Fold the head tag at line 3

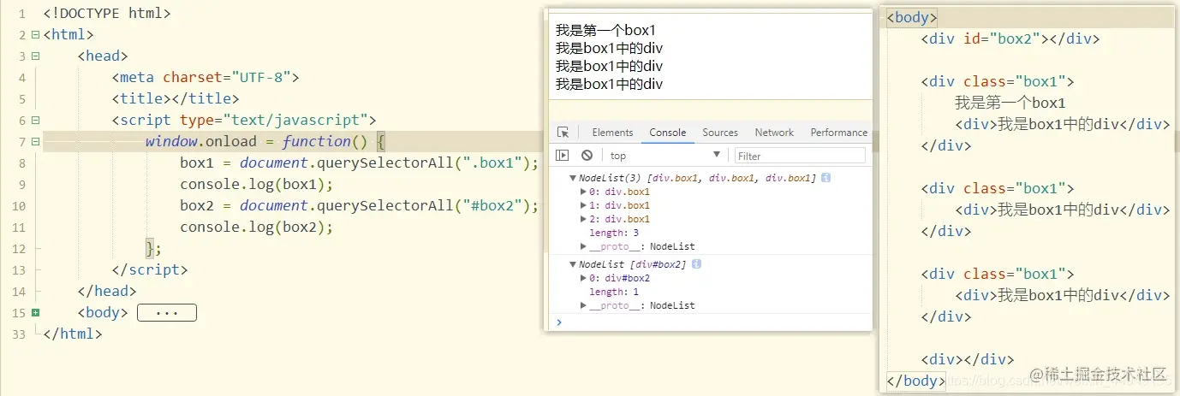(35, 56)
